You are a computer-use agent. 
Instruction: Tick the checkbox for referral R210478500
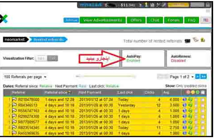[203, 100]
